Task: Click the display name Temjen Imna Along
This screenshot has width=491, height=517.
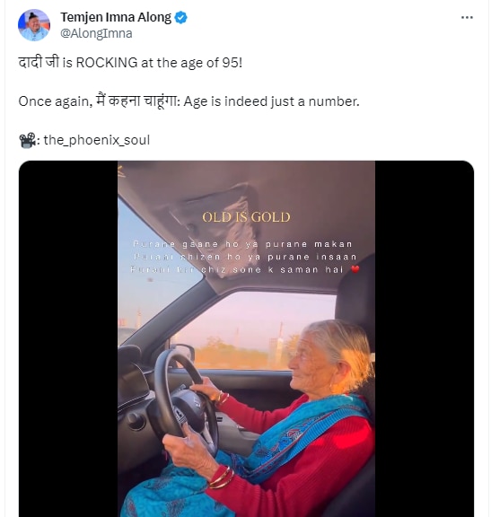Action: 116,17
